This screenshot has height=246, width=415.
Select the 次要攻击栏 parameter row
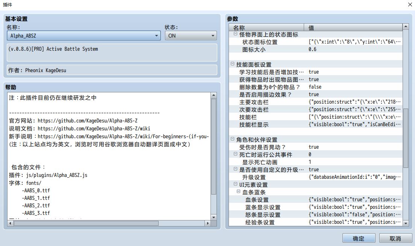point(316,110)
